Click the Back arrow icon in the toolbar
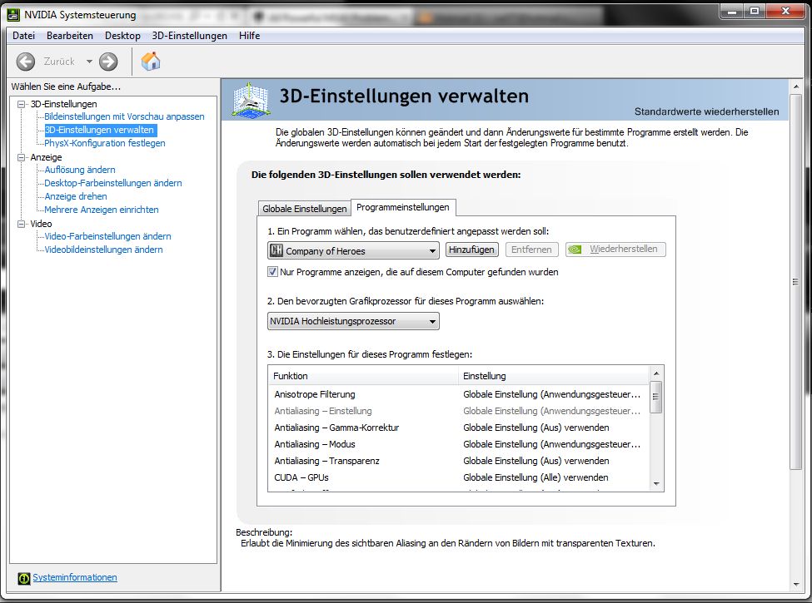Viewport: 812px width, 603px height. (x=25, y=62)
